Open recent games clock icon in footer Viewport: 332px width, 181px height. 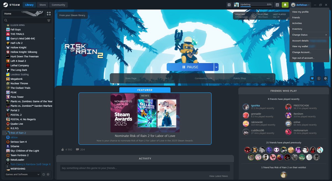pyautogui.click(x=43, y=174)
